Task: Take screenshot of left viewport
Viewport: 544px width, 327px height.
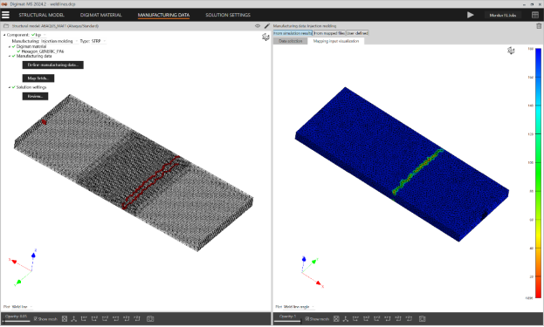Action: [x=150, y=318]
